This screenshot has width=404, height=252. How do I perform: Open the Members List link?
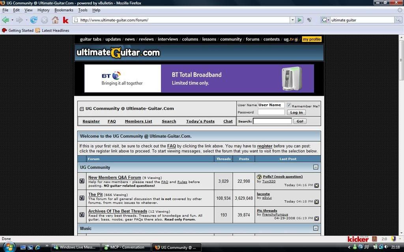click(138, 121)
